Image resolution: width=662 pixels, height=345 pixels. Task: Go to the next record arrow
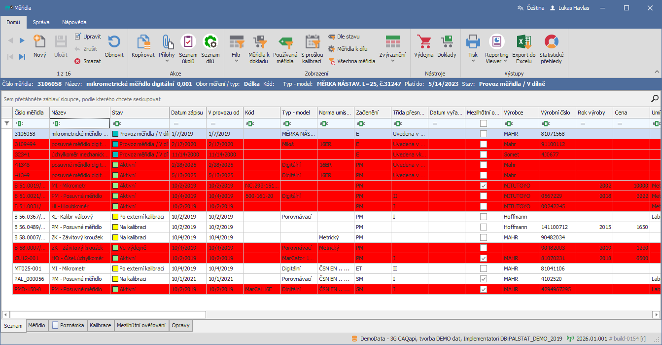(22, 40)
